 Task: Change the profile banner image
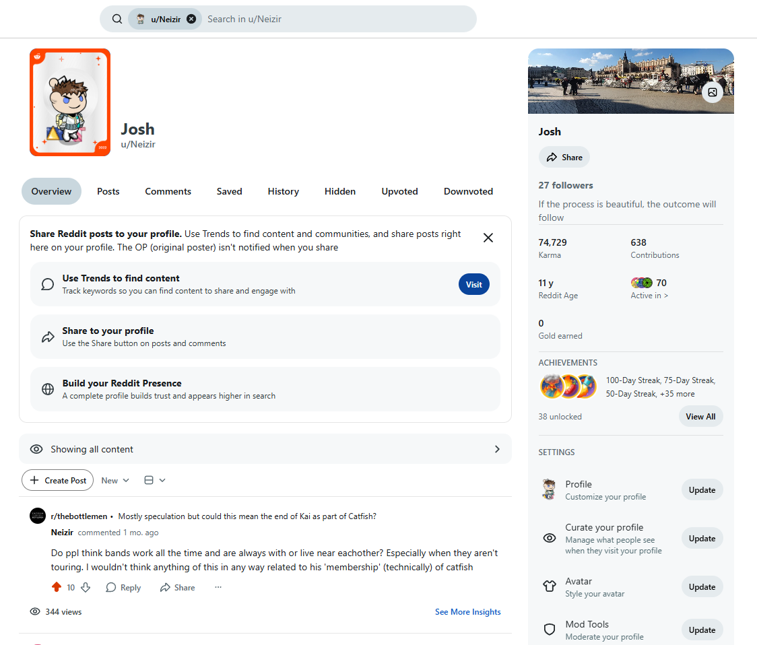click(x=712, y=92)
